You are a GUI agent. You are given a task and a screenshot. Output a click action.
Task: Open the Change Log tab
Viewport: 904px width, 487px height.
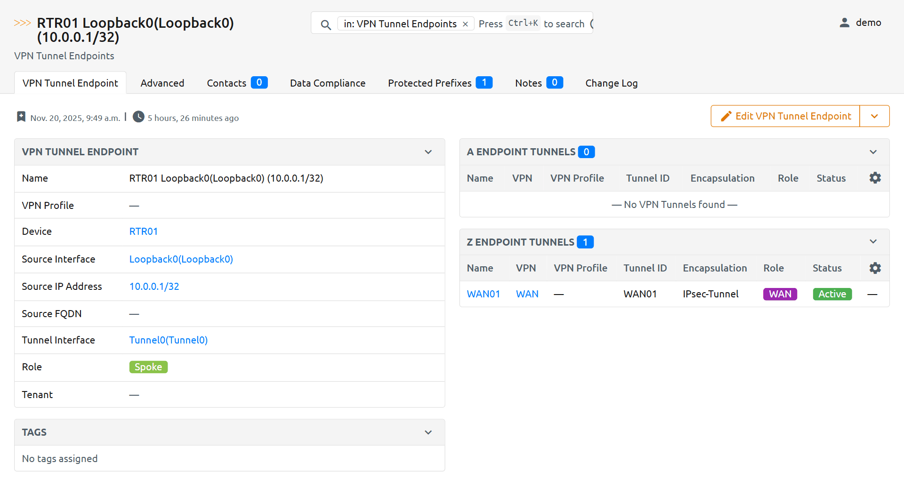[x=611, y=83]
